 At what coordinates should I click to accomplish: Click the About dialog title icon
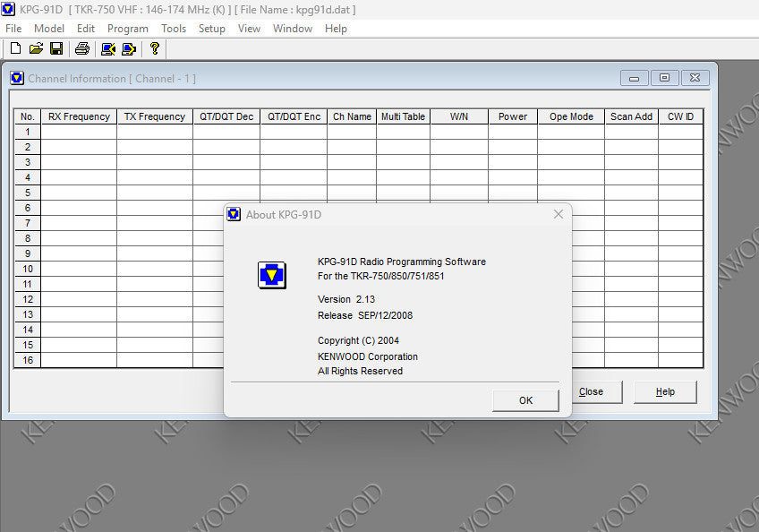(234, 214)
